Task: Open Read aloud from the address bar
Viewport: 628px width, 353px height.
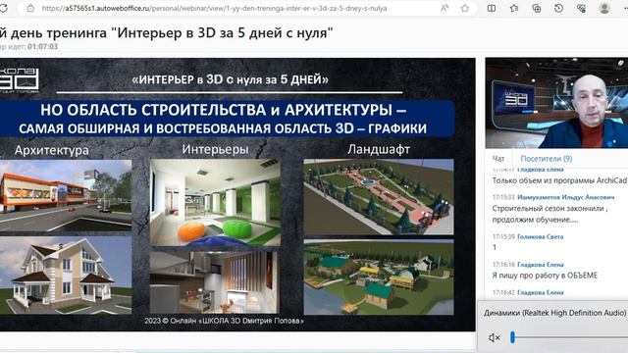Action: 445,8
